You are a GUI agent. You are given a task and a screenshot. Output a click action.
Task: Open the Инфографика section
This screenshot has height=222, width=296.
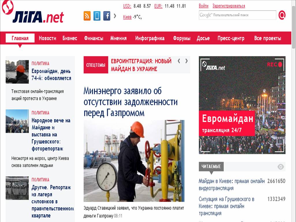coord(150,38)
